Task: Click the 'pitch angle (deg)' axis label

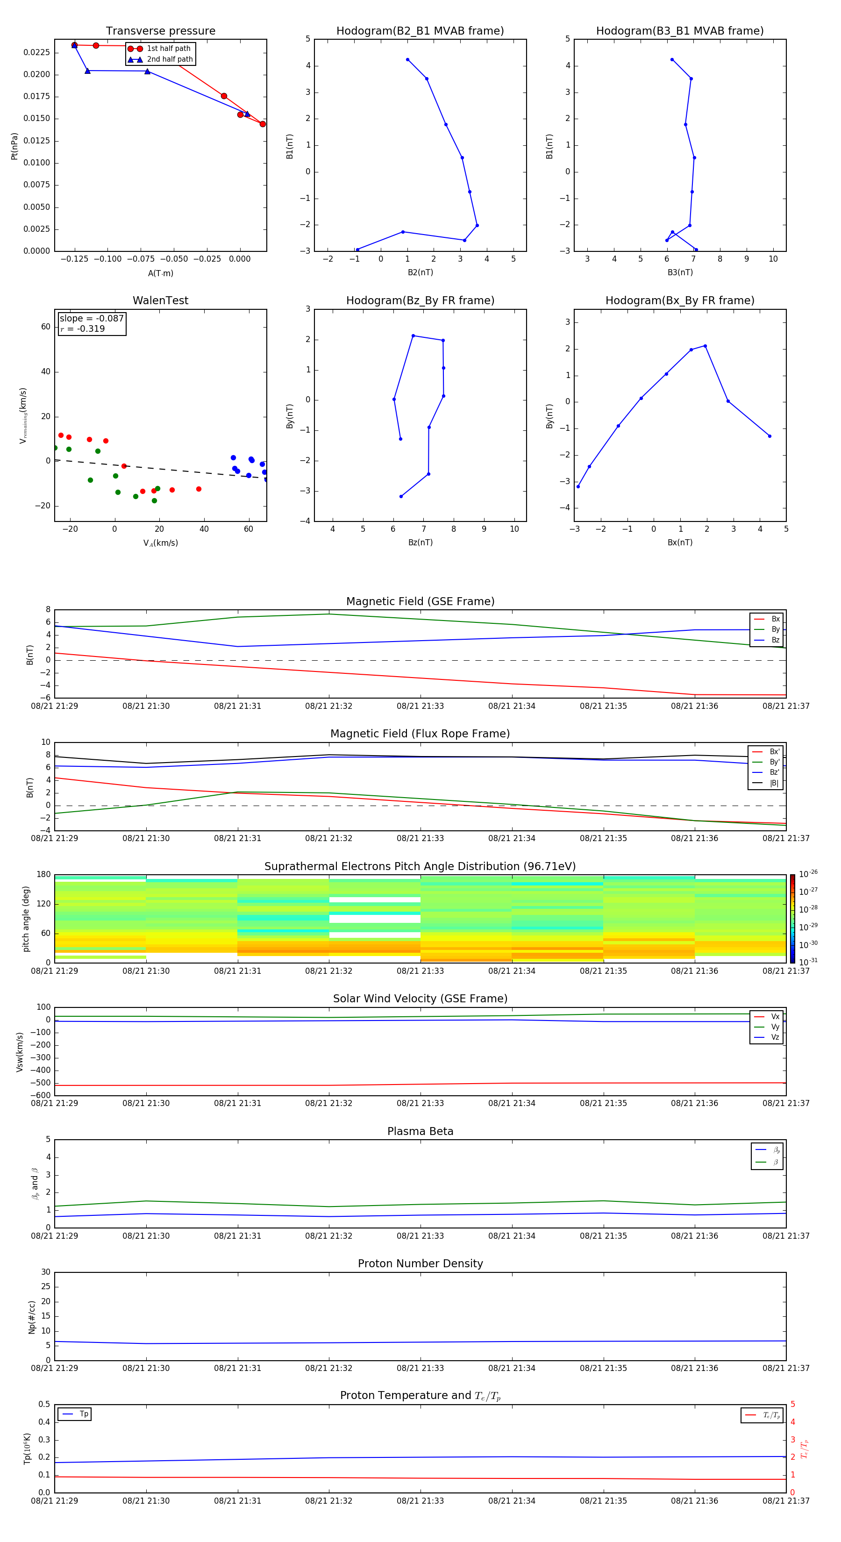Action: [26, 919]
